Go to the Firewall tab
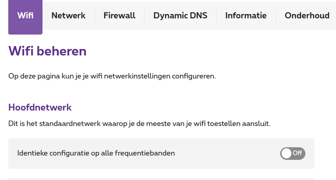Image resolution: width=336 pixels, height=180 pixels. 119,16
